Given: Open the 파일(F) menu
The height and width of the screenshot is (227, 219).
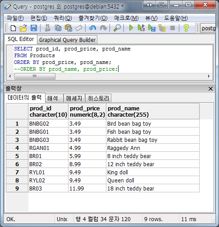Looking at the screenshot, I should click(x=15, y=18).
